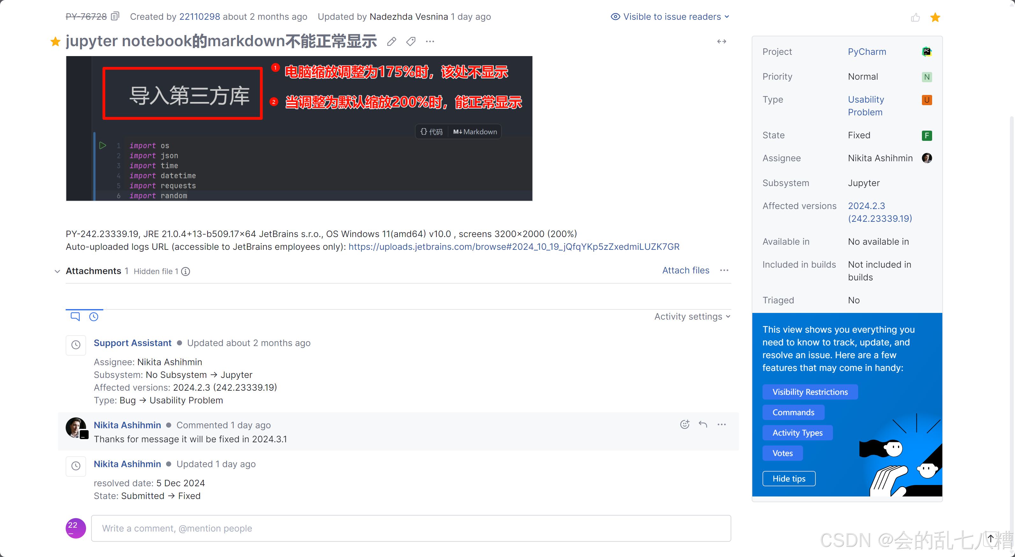Open Activity settings dropdown
The image size is (1015, 557).
[692, 317]
